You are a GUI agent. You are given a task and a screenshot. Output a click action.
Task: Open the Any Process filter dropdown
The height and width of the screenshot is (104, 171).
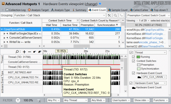click(x=54, y=100)
